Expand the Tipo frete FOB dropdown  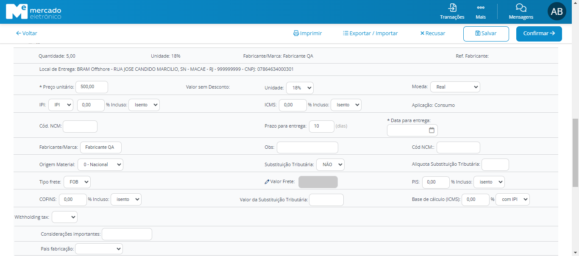coord(77,182)
